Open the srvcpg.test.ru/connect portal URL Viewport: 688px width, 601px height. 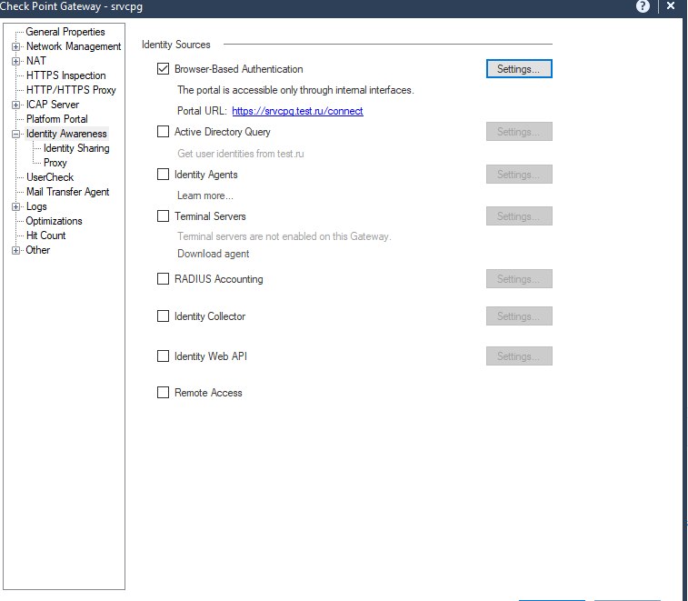tap(297, 111)
